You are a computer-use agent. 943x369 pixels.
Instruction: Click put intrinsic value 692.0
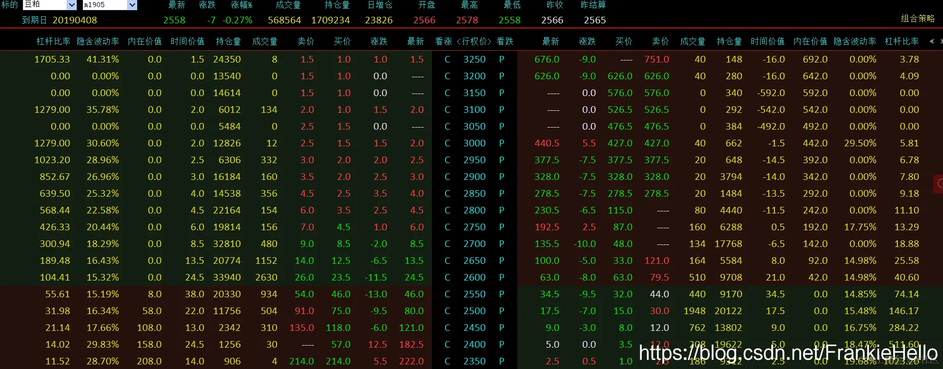click(815, 59)
